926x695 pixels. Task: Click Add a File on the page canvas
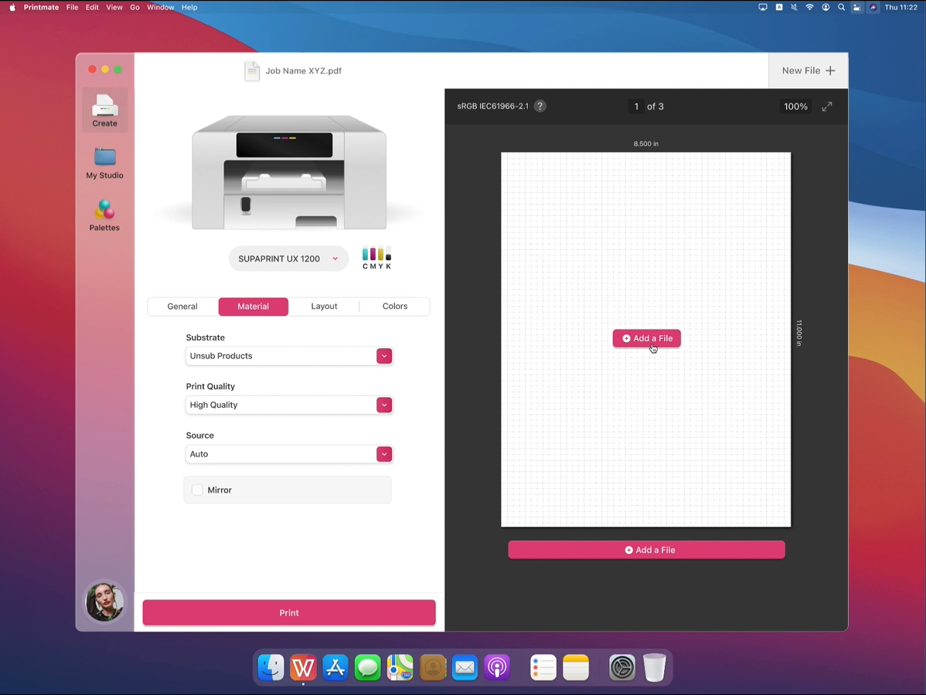646,338
